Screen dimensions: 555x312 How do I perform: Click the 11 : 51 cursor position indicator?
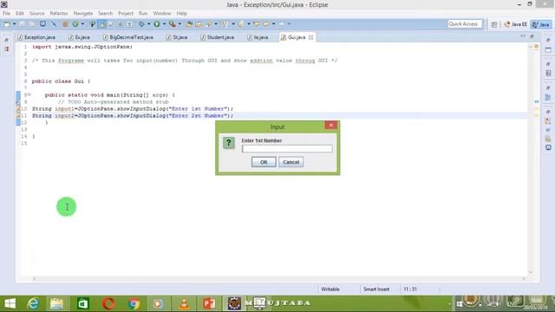coord(410,289)
